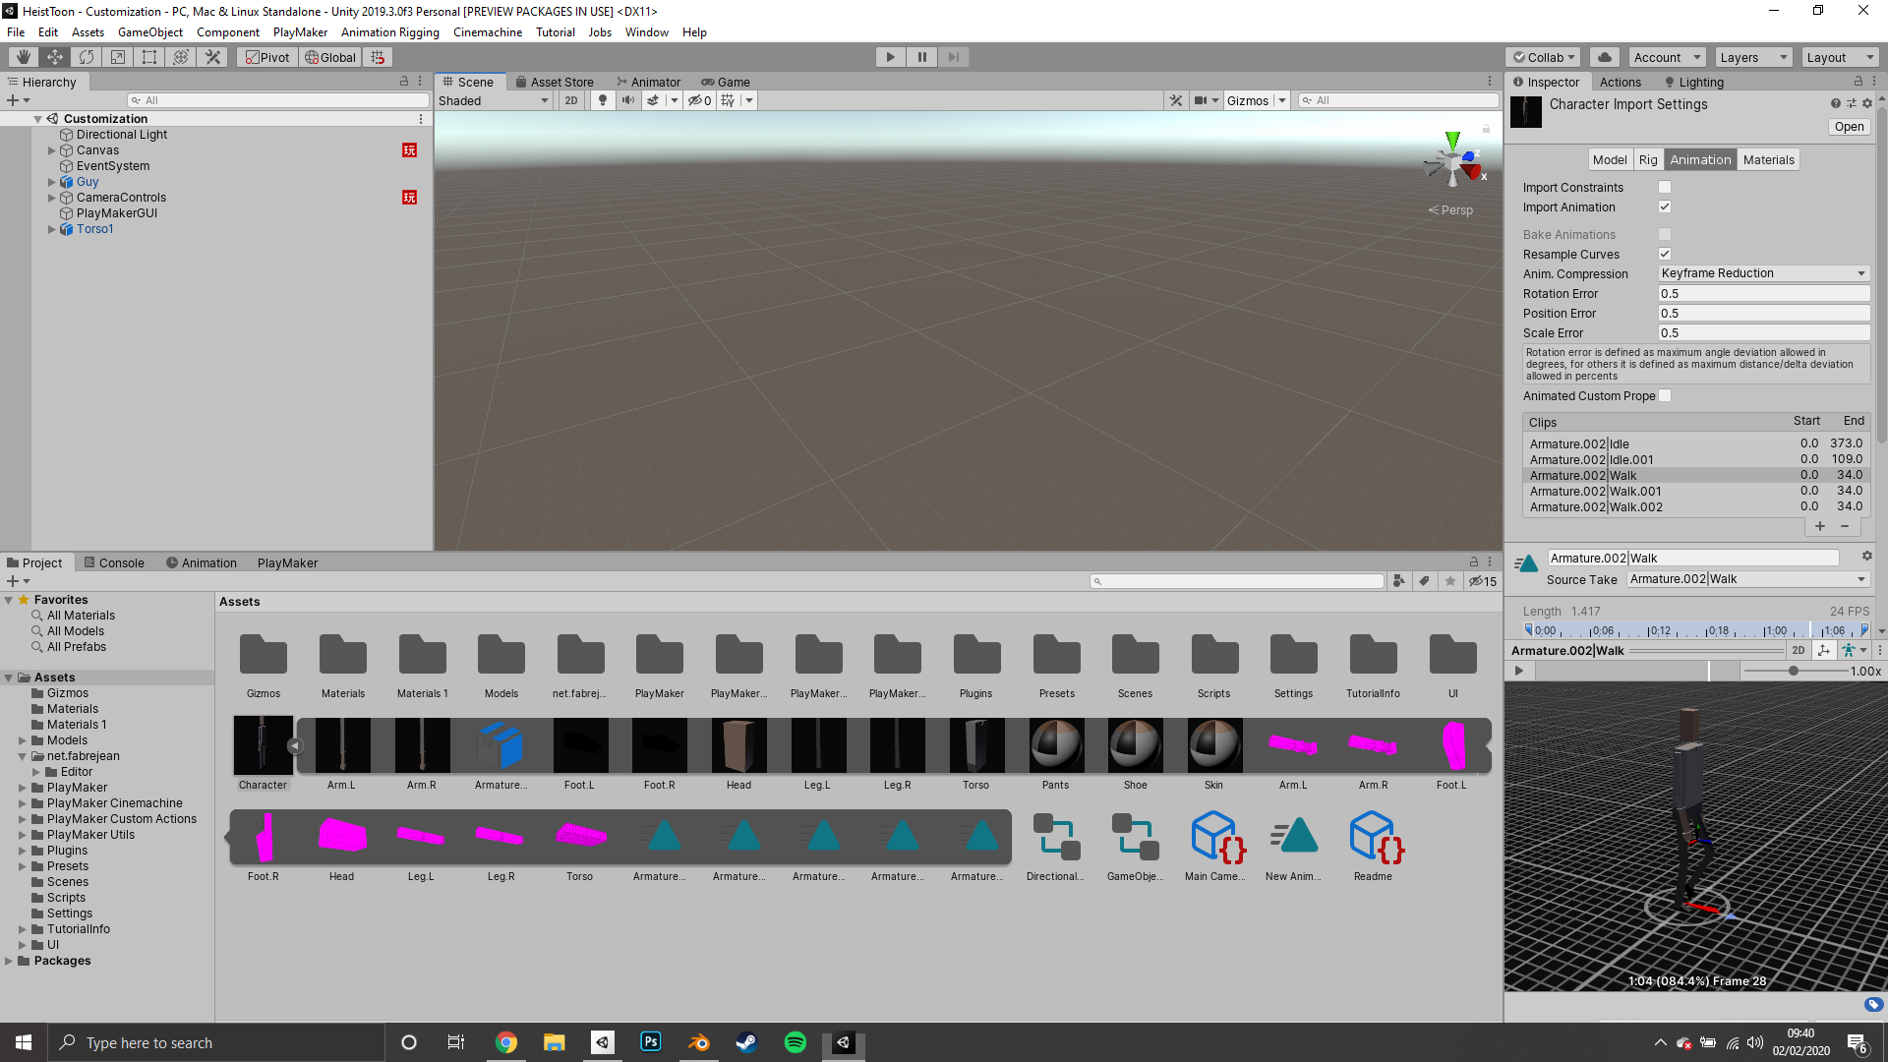
Task: Select the Rotate tool
Action: click(87, 57)
